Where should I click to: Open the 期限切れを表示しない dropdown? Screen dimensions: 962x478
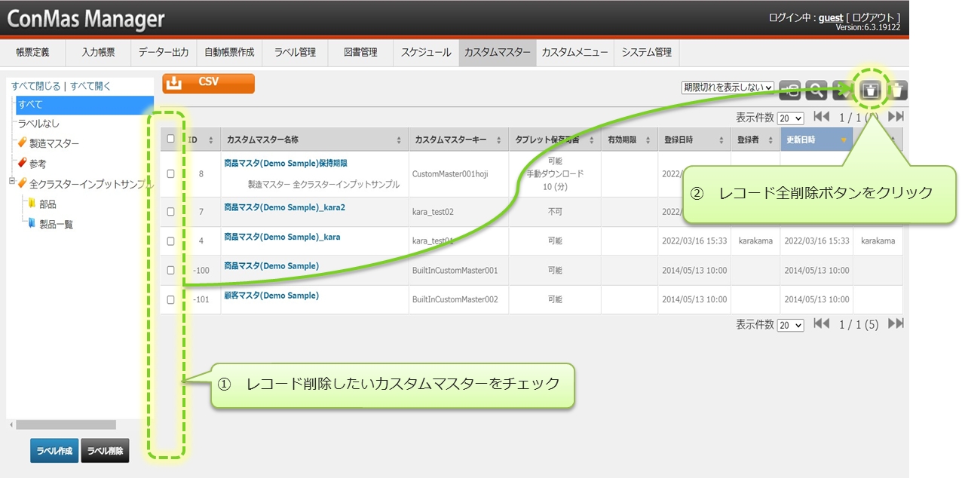pos(728,87)
